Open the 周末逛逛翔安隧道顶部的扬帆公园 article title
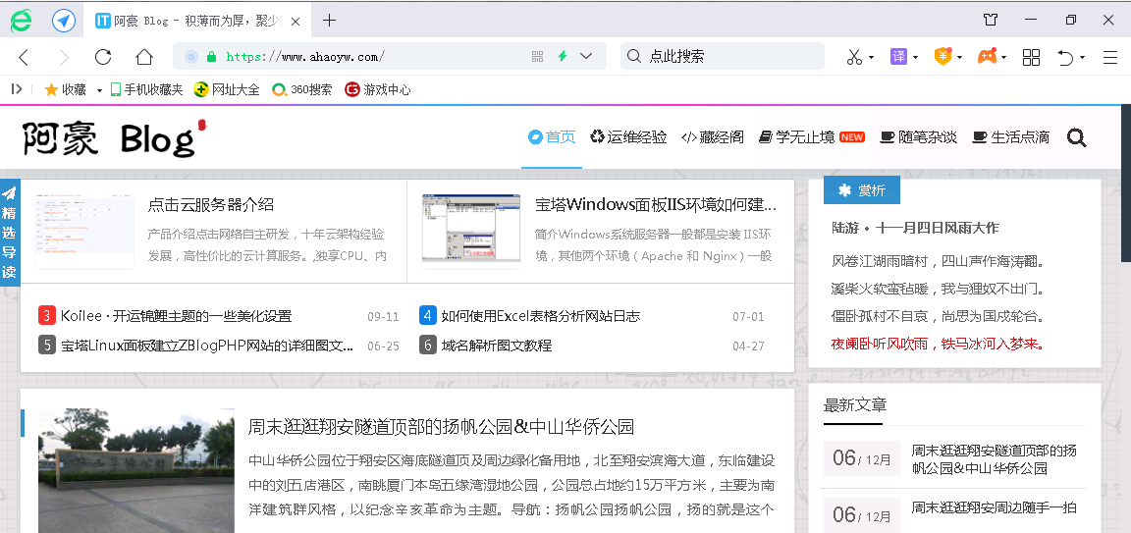This screenshot has width=1131, height=533. point(440,427)
